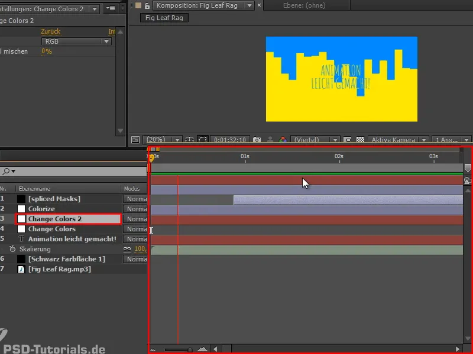Open blend mode dropdown for Change Colors 2
This screenshot has height=354, width=473.
(x=135, y=219)
